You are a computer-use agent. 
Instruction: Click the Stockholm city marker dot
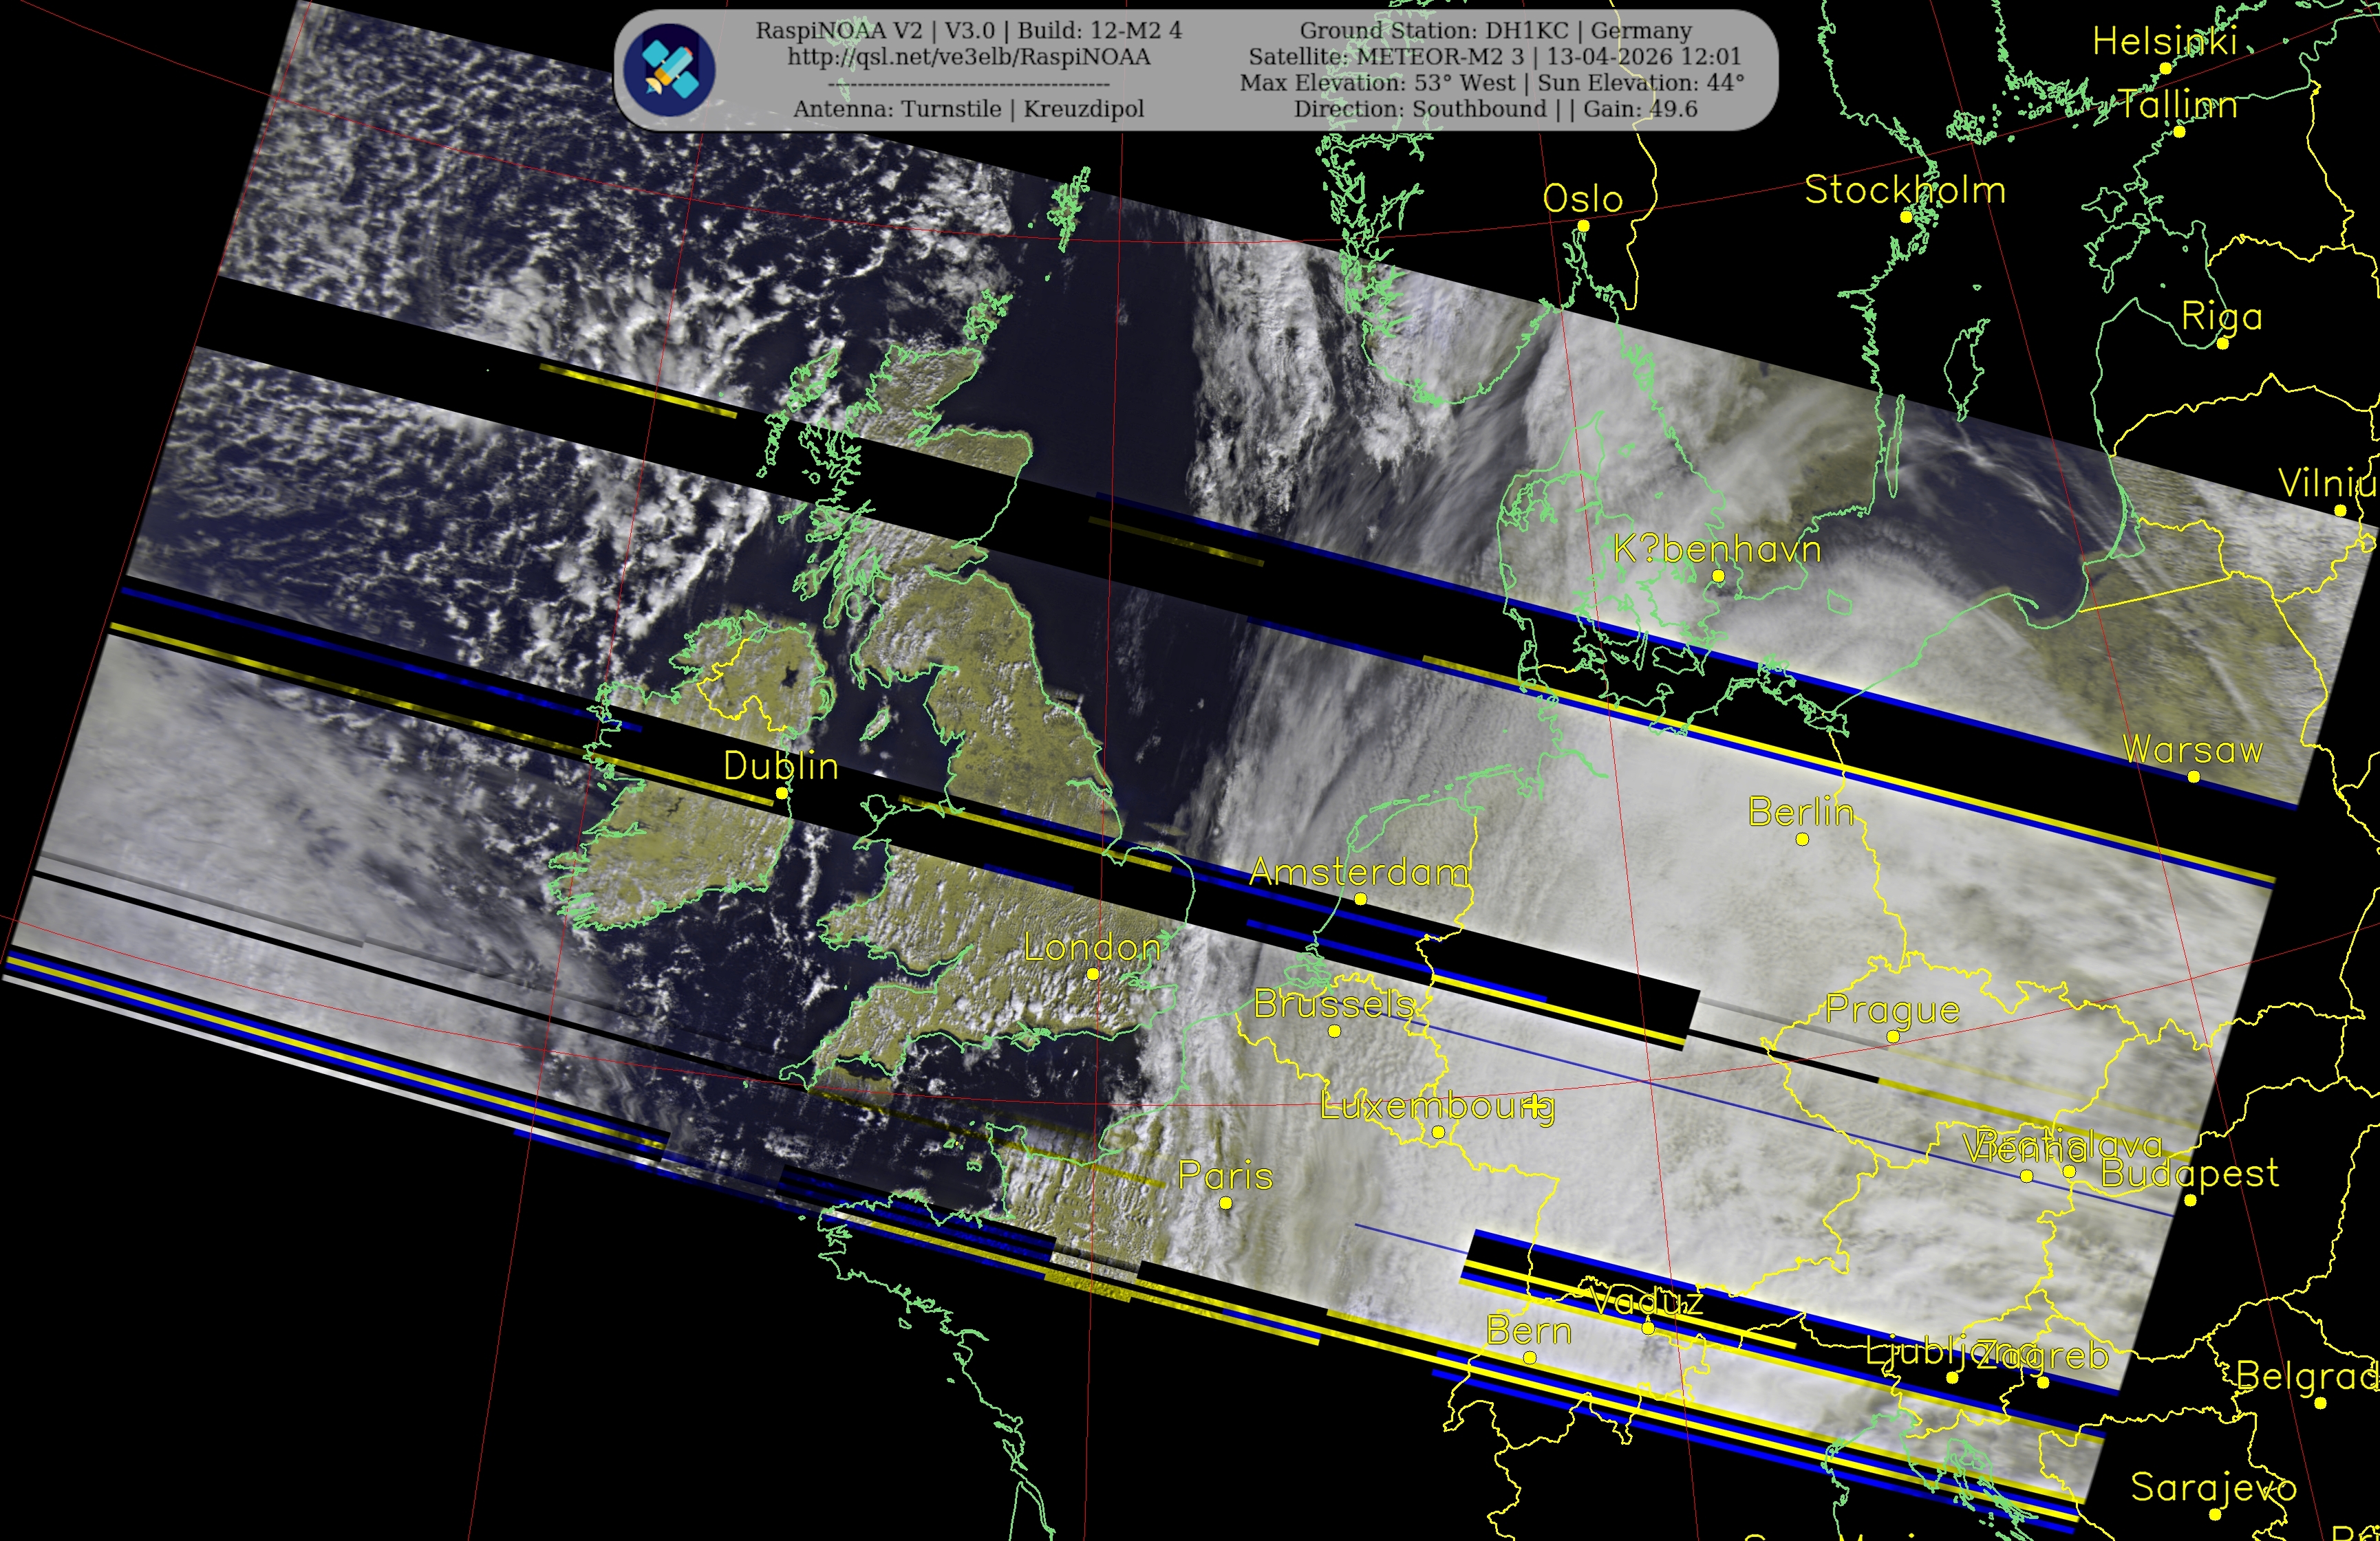pos(1906,217)
